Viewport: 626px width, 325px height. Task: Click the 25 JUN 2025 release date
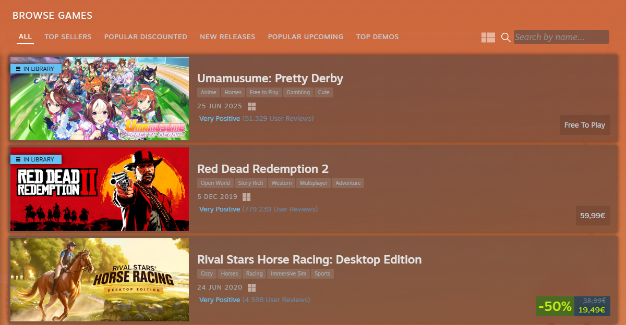click(220, 106)
